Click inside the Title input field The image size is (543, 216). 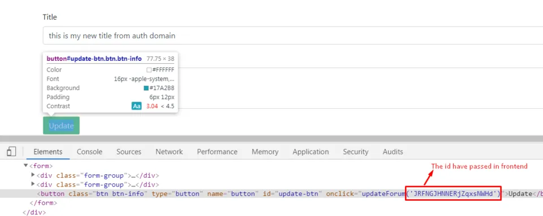[293, 36]
